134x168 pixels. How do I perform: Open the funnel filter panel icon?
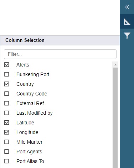coord(127,35)
